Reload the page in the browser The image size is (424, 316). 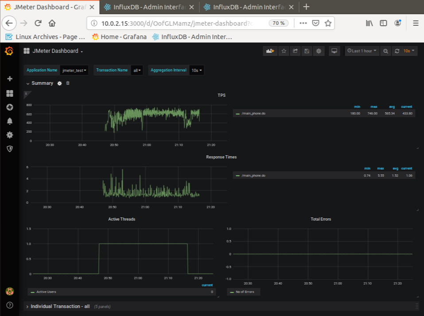[x=38, y=23]
